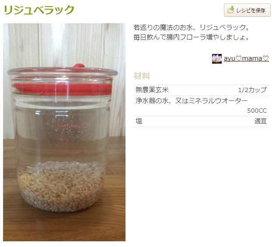Click the レシピを保存 save recipe button

coord(247,10)
